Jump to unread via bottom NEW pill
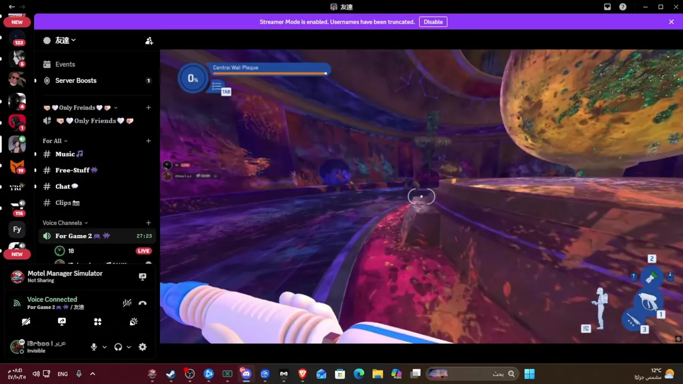 click(x=17, y=254)
